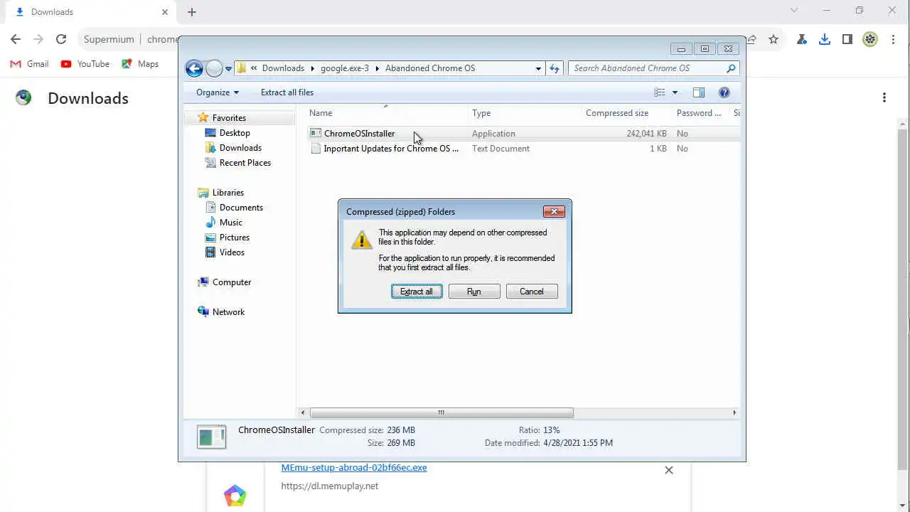910x512 pixels.
Task: Go back in the browser
Action: click(x=16, y=39)
